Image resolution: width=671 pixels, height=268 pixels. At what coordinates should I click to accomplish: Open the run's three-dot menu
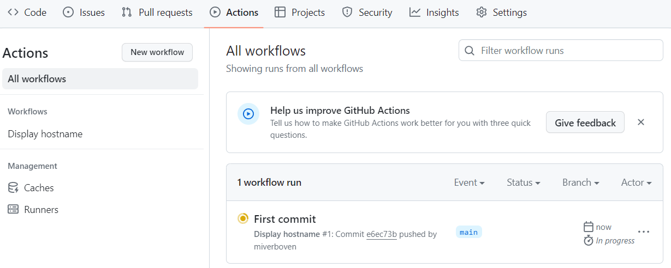(x=644, y=232)
